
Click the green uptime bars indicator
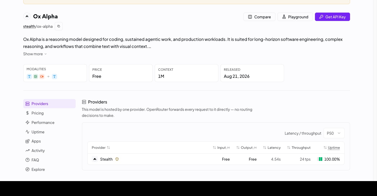(320, 159)
